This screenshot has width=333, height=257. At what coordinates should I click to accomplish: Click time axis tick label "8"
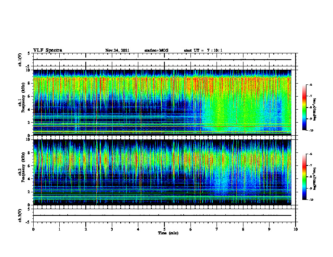coord(243,229)
